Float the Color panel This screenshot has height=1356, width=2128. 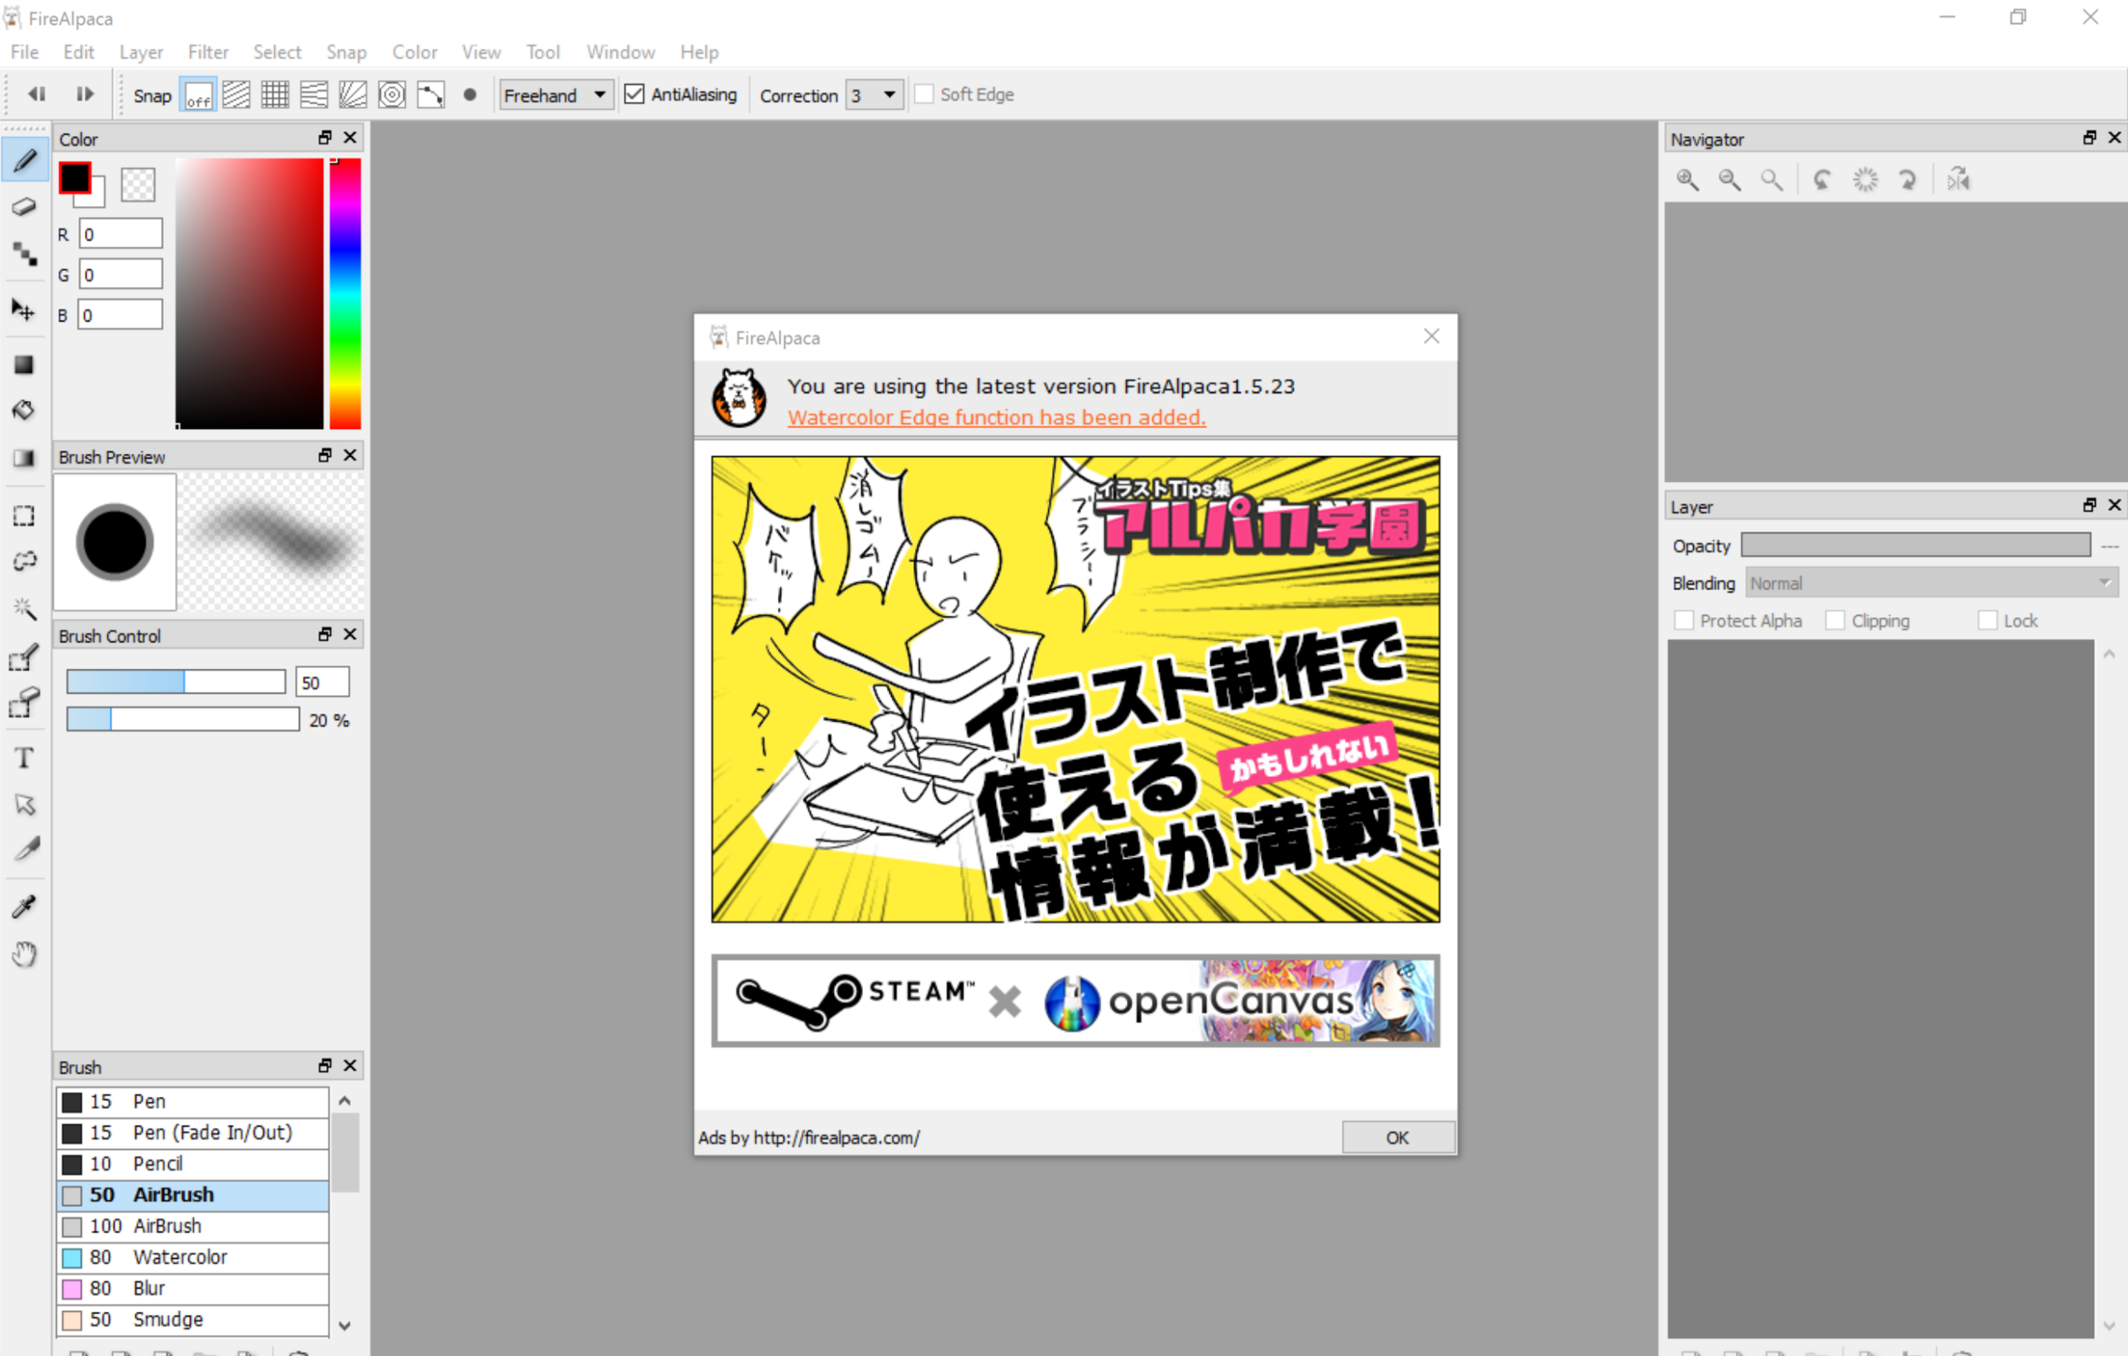pos(325,138)
